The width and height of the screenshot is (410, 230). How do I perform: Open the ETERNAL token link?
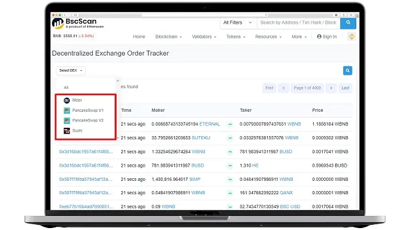point(209,124)
